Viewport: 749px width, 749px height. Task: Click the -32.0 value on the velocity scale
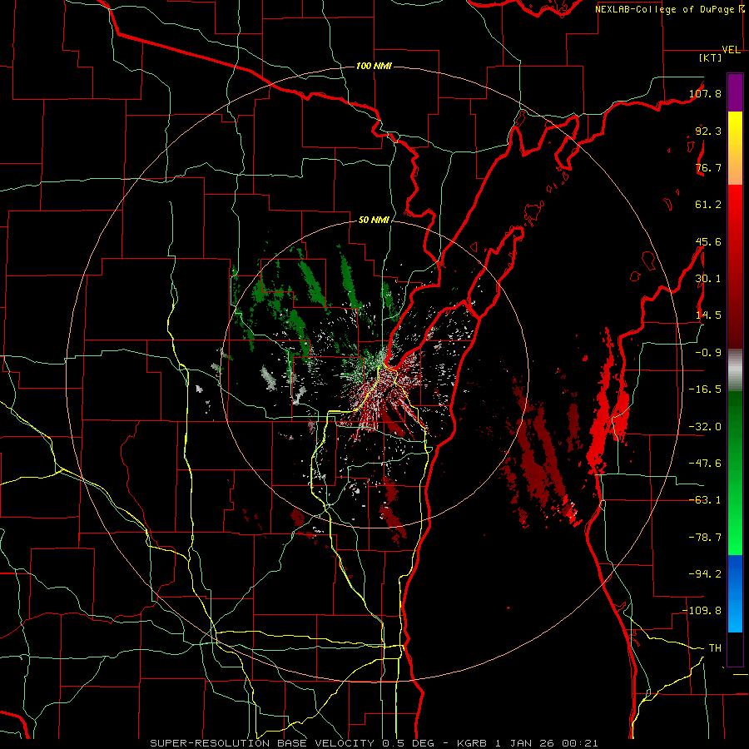click(706, 427)
